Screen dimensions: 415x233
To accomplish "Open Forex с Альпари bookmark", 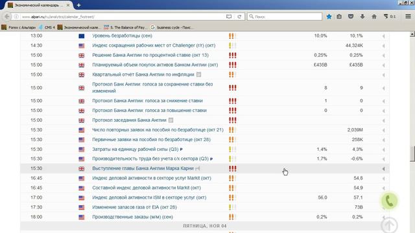I will pos(19,27).
